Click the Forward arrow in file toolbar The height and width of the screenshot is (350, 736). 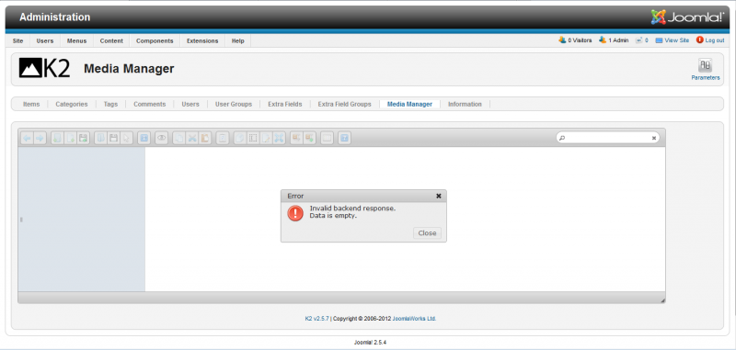(40, 138)
